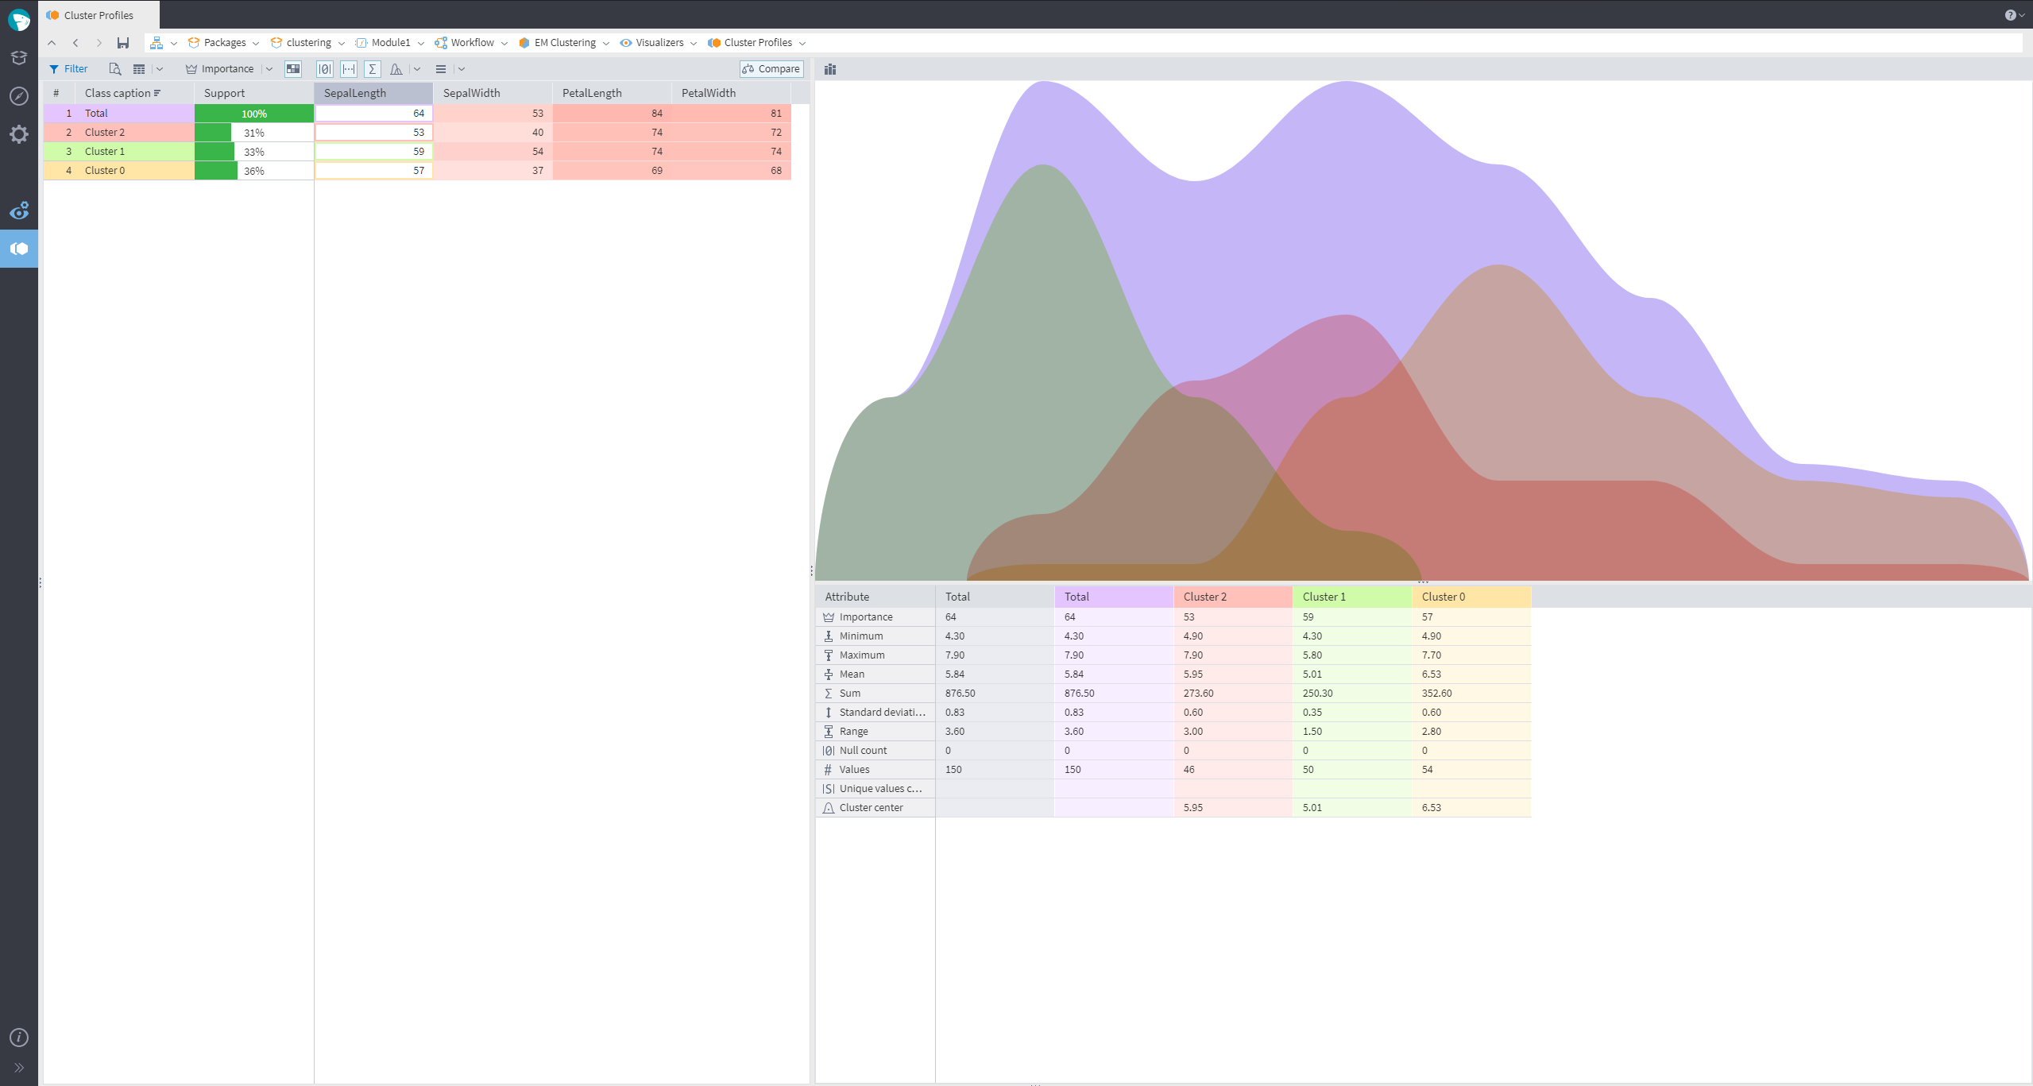Open the Workflow breadcrumb
Screen dimensions: 2033x1086
465,43
